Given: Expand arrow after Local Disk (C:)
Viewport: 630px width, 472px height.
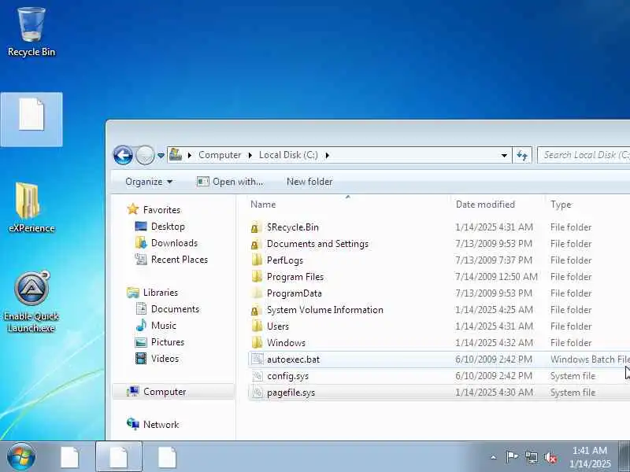Looking at the screenshot, I should click(327, 155).
